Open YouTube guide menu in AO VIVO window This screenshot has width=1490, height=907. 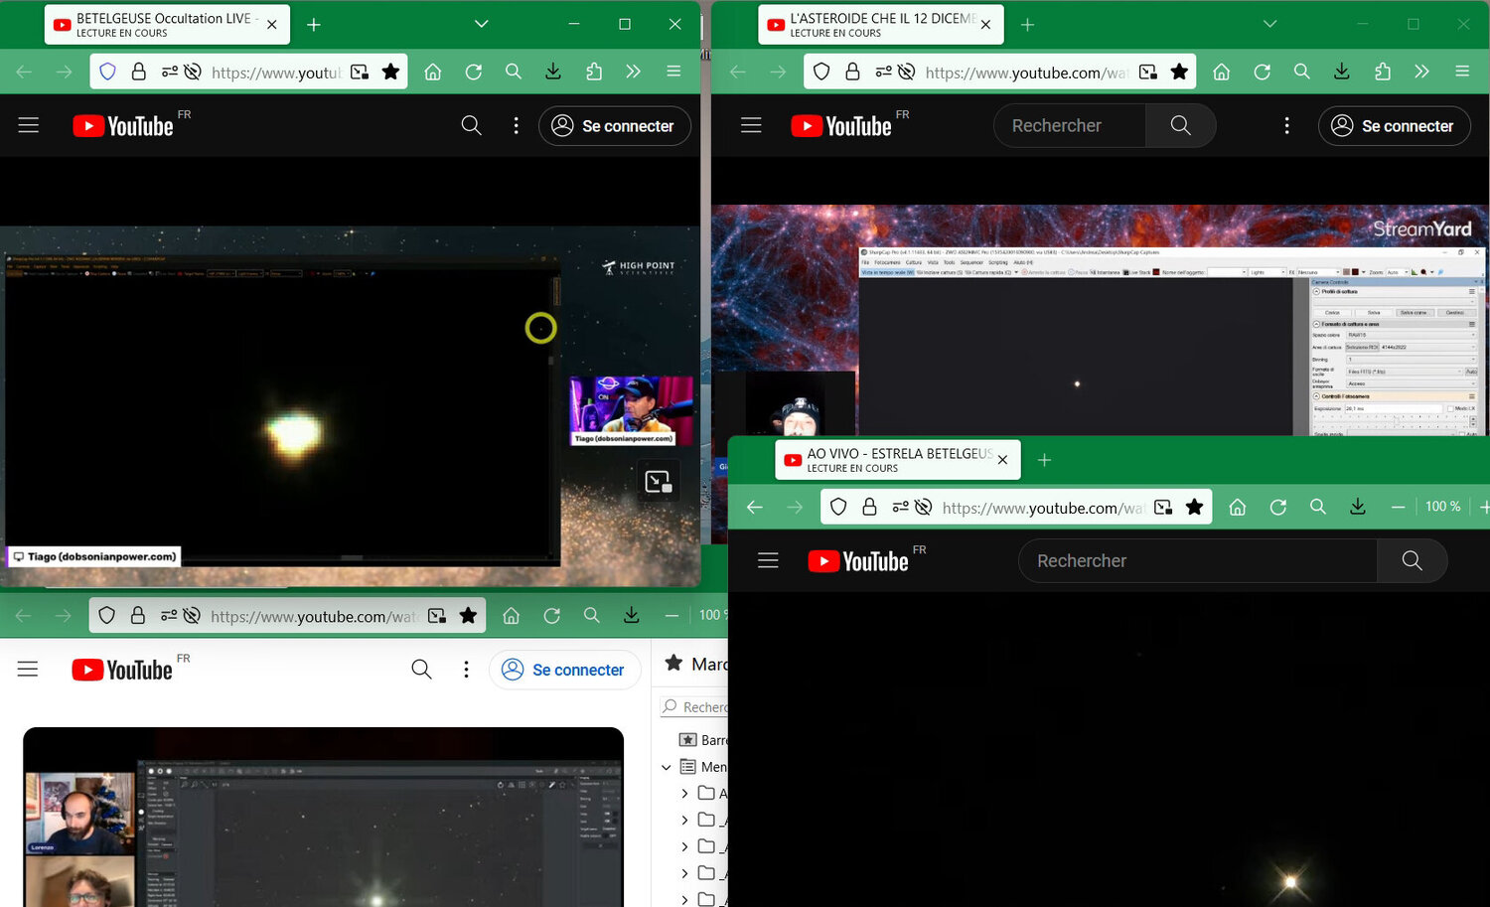[768, 561]
